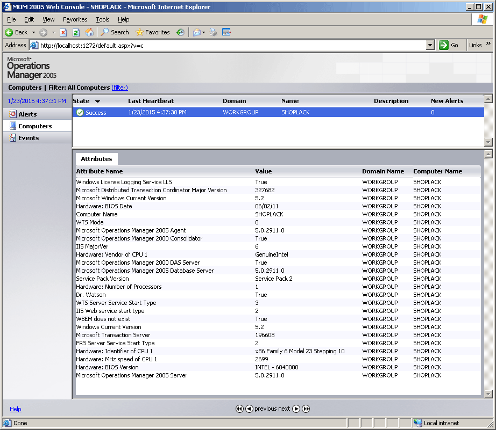Open the Favorites menu

[x=75, y=19]
